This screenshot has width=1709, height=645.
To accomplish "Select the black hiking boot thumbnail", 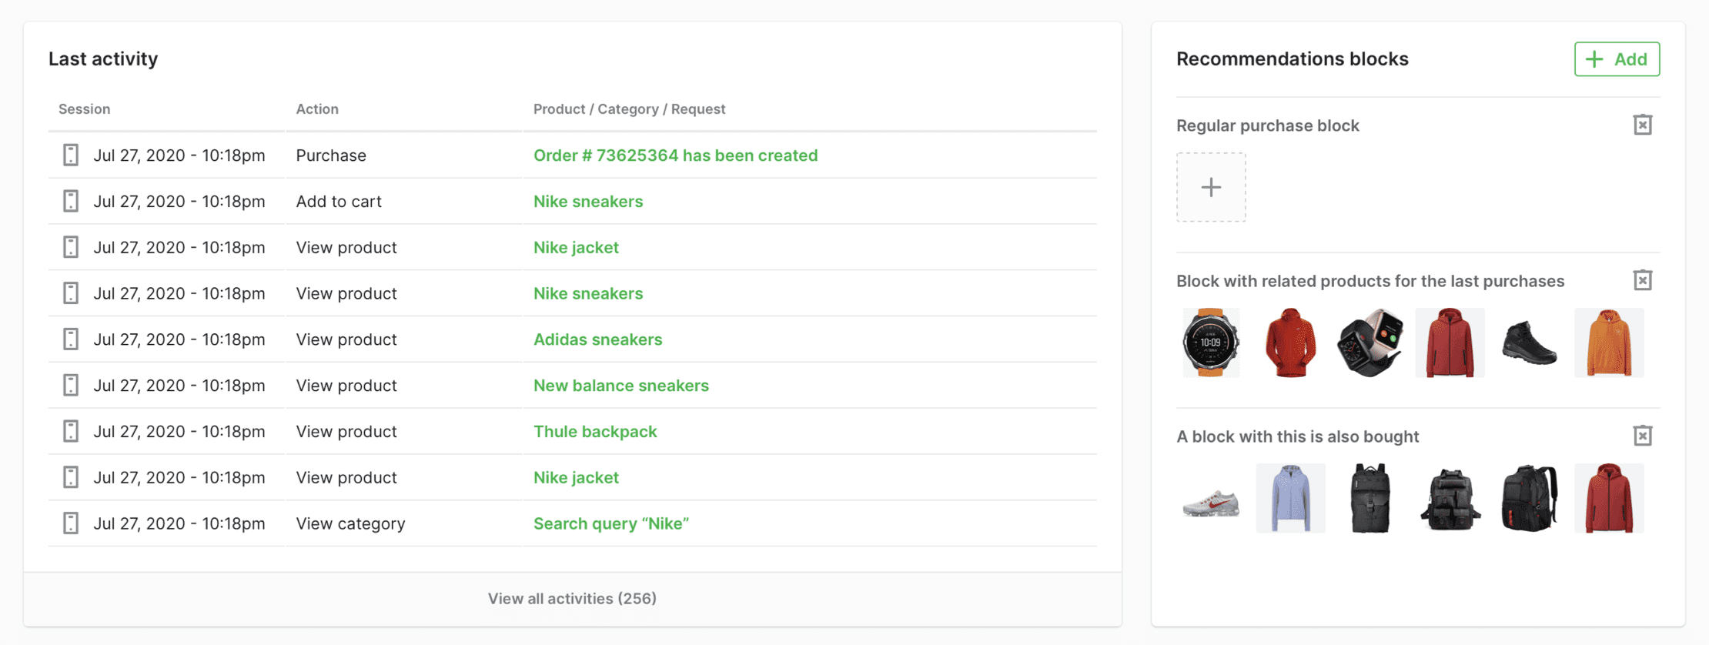I will (1529, 343).
